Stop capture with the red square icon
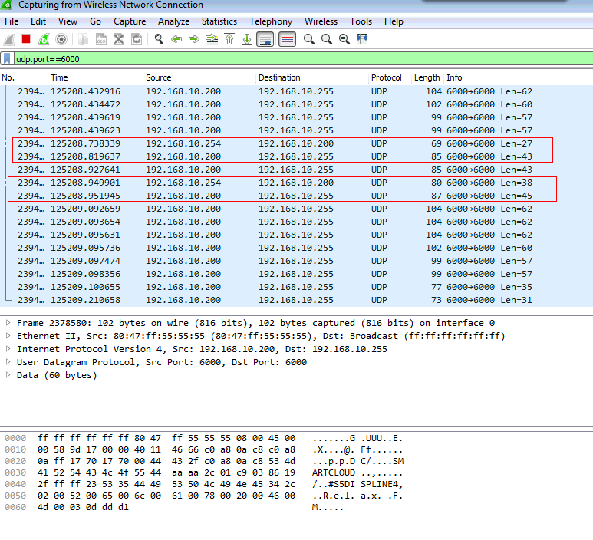 pos(26,39)
